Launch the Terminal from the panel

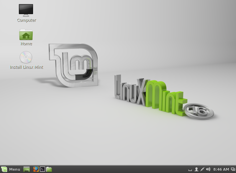pos(42,169)
